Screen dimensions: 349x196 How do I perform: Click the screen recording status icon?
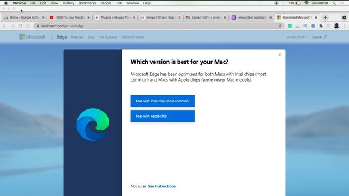276,3
